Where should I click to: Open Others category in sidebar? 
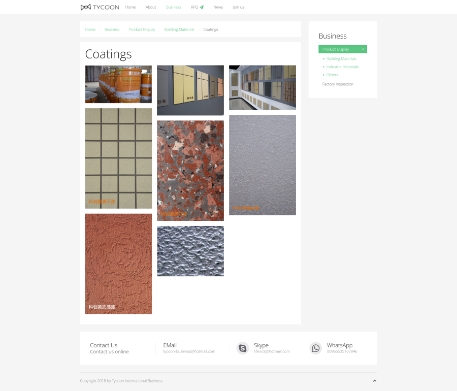pos(332,75)
